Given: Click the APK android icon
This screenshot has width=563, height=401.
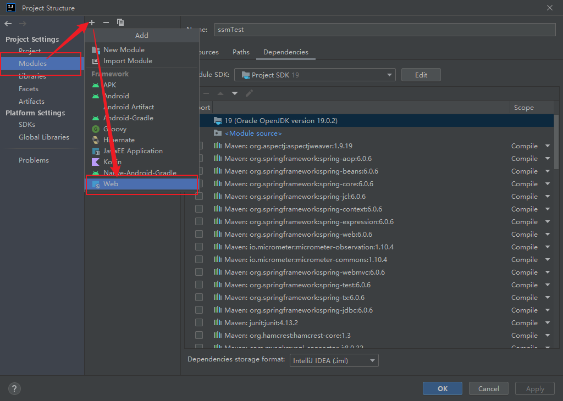Looking at the screenshot, I should pos(96,85).
